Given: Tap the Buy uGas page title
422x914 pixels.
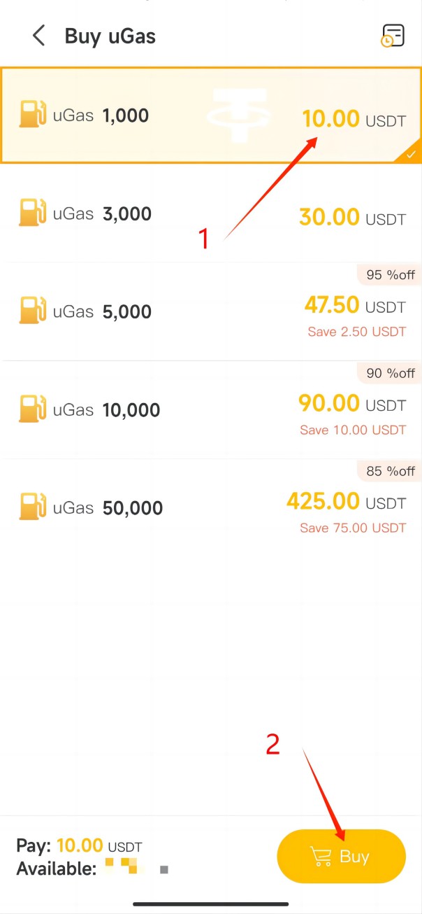Looking at the screenshot, I should [110, 36].
